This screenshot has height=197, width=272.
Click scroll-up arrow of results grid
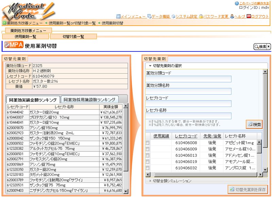tap(259, 142)
